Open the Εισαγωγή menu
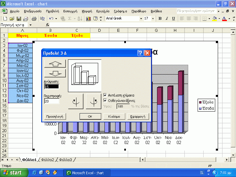 70,11
